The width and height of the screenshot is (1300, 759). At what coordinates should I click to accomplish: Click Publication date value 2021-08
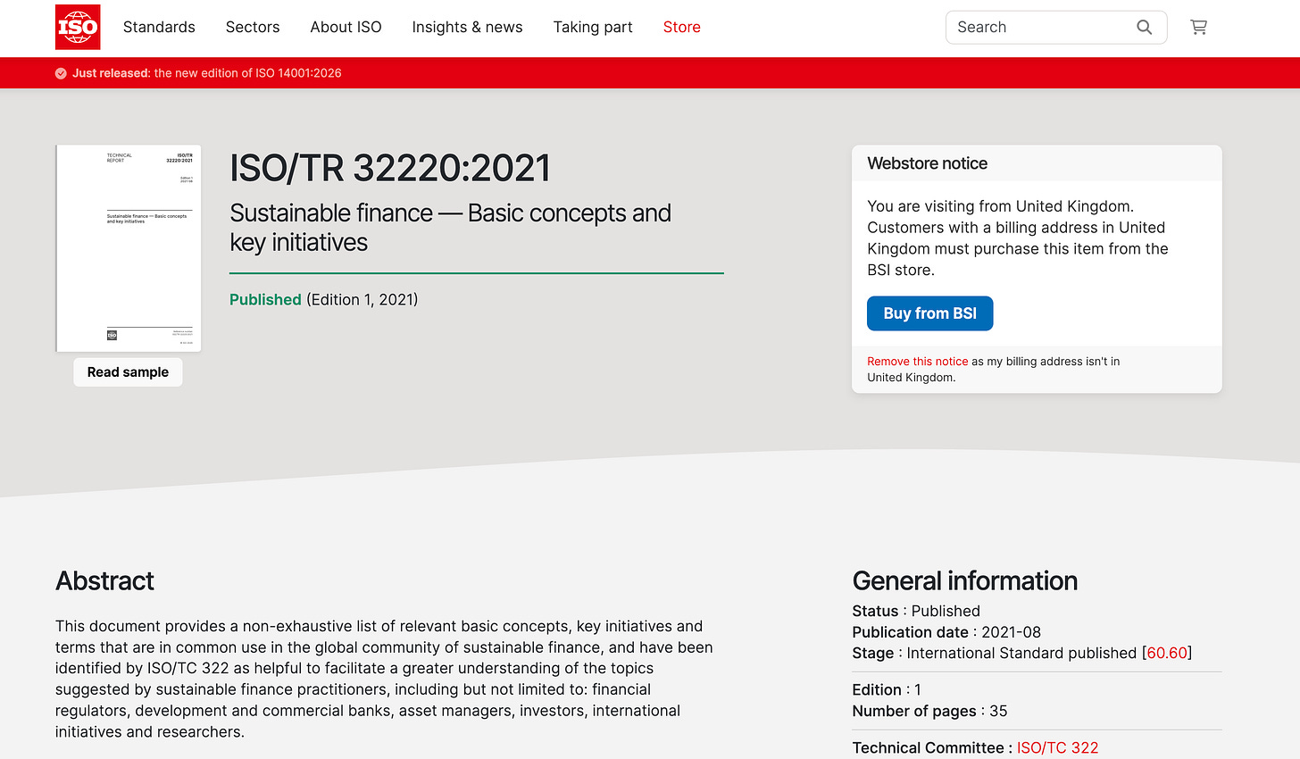point(1011,632)
